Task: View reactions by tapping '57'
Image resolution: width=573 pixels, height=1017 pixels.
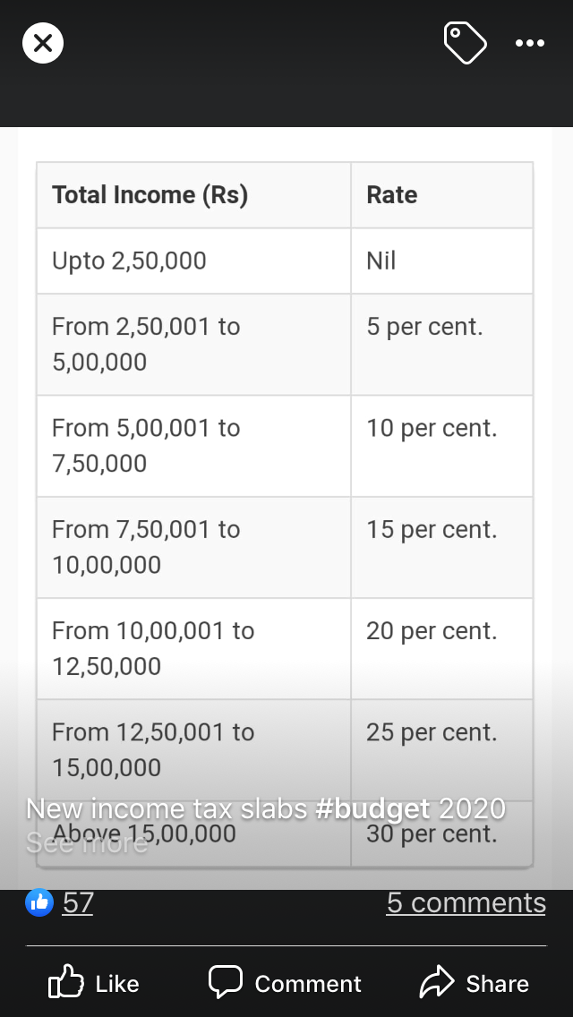Action: [78, 902]
